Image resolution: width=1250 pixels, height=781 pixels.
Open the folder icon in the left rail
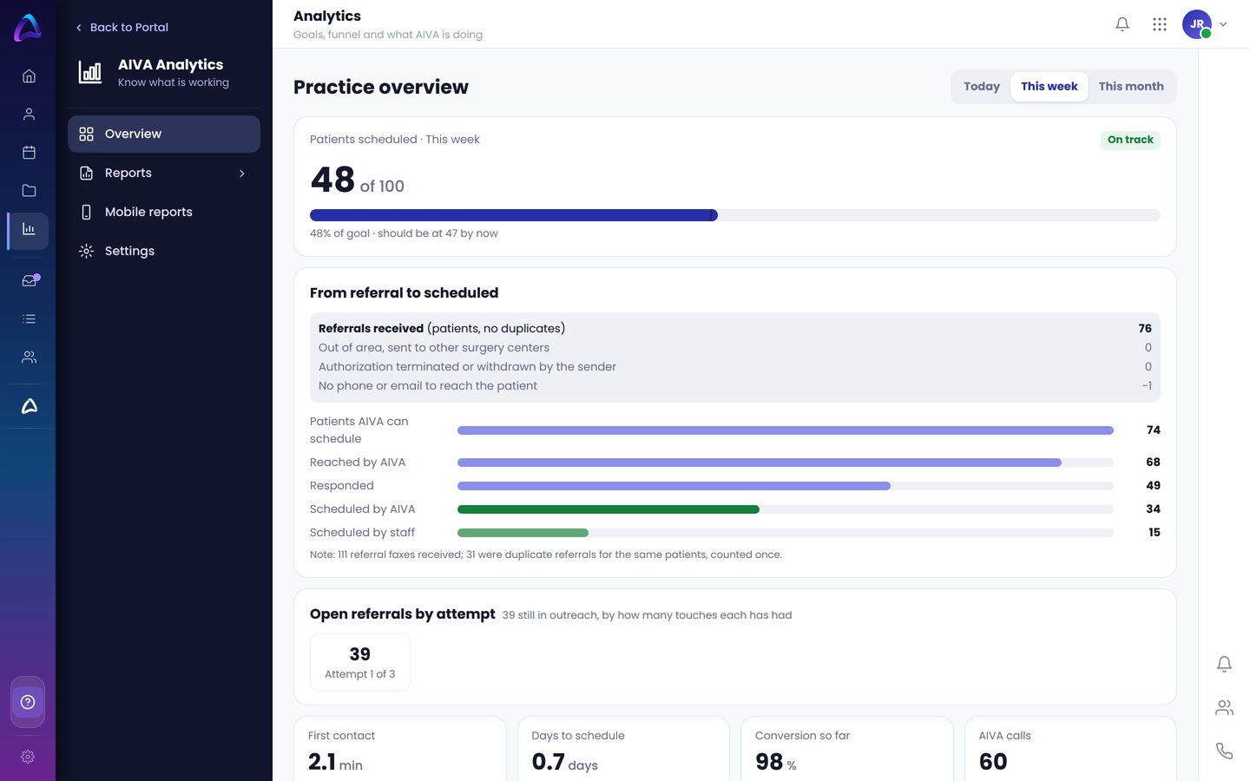coord(29,191)
